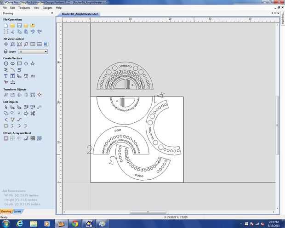This screenshot has width=285, height=228.
Task: Close the document tab with X button
Action: pos(278,13)
